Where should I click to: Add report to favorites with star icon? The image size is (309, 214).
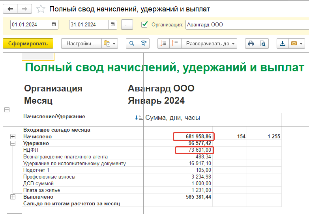pos(41,9)
